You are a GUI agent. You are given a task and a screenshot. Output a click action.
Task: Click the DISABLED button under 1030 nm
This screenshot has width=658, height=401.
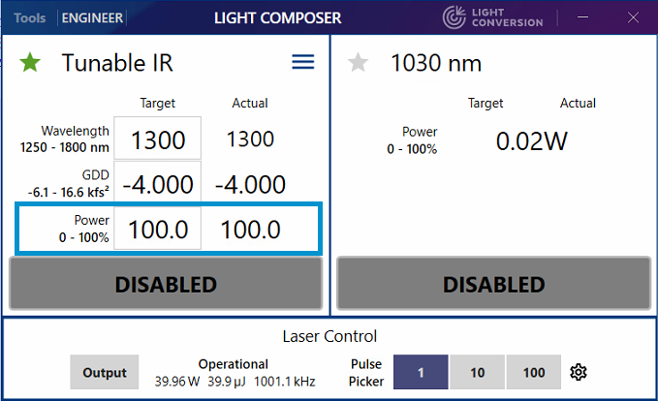click(494, 284)
